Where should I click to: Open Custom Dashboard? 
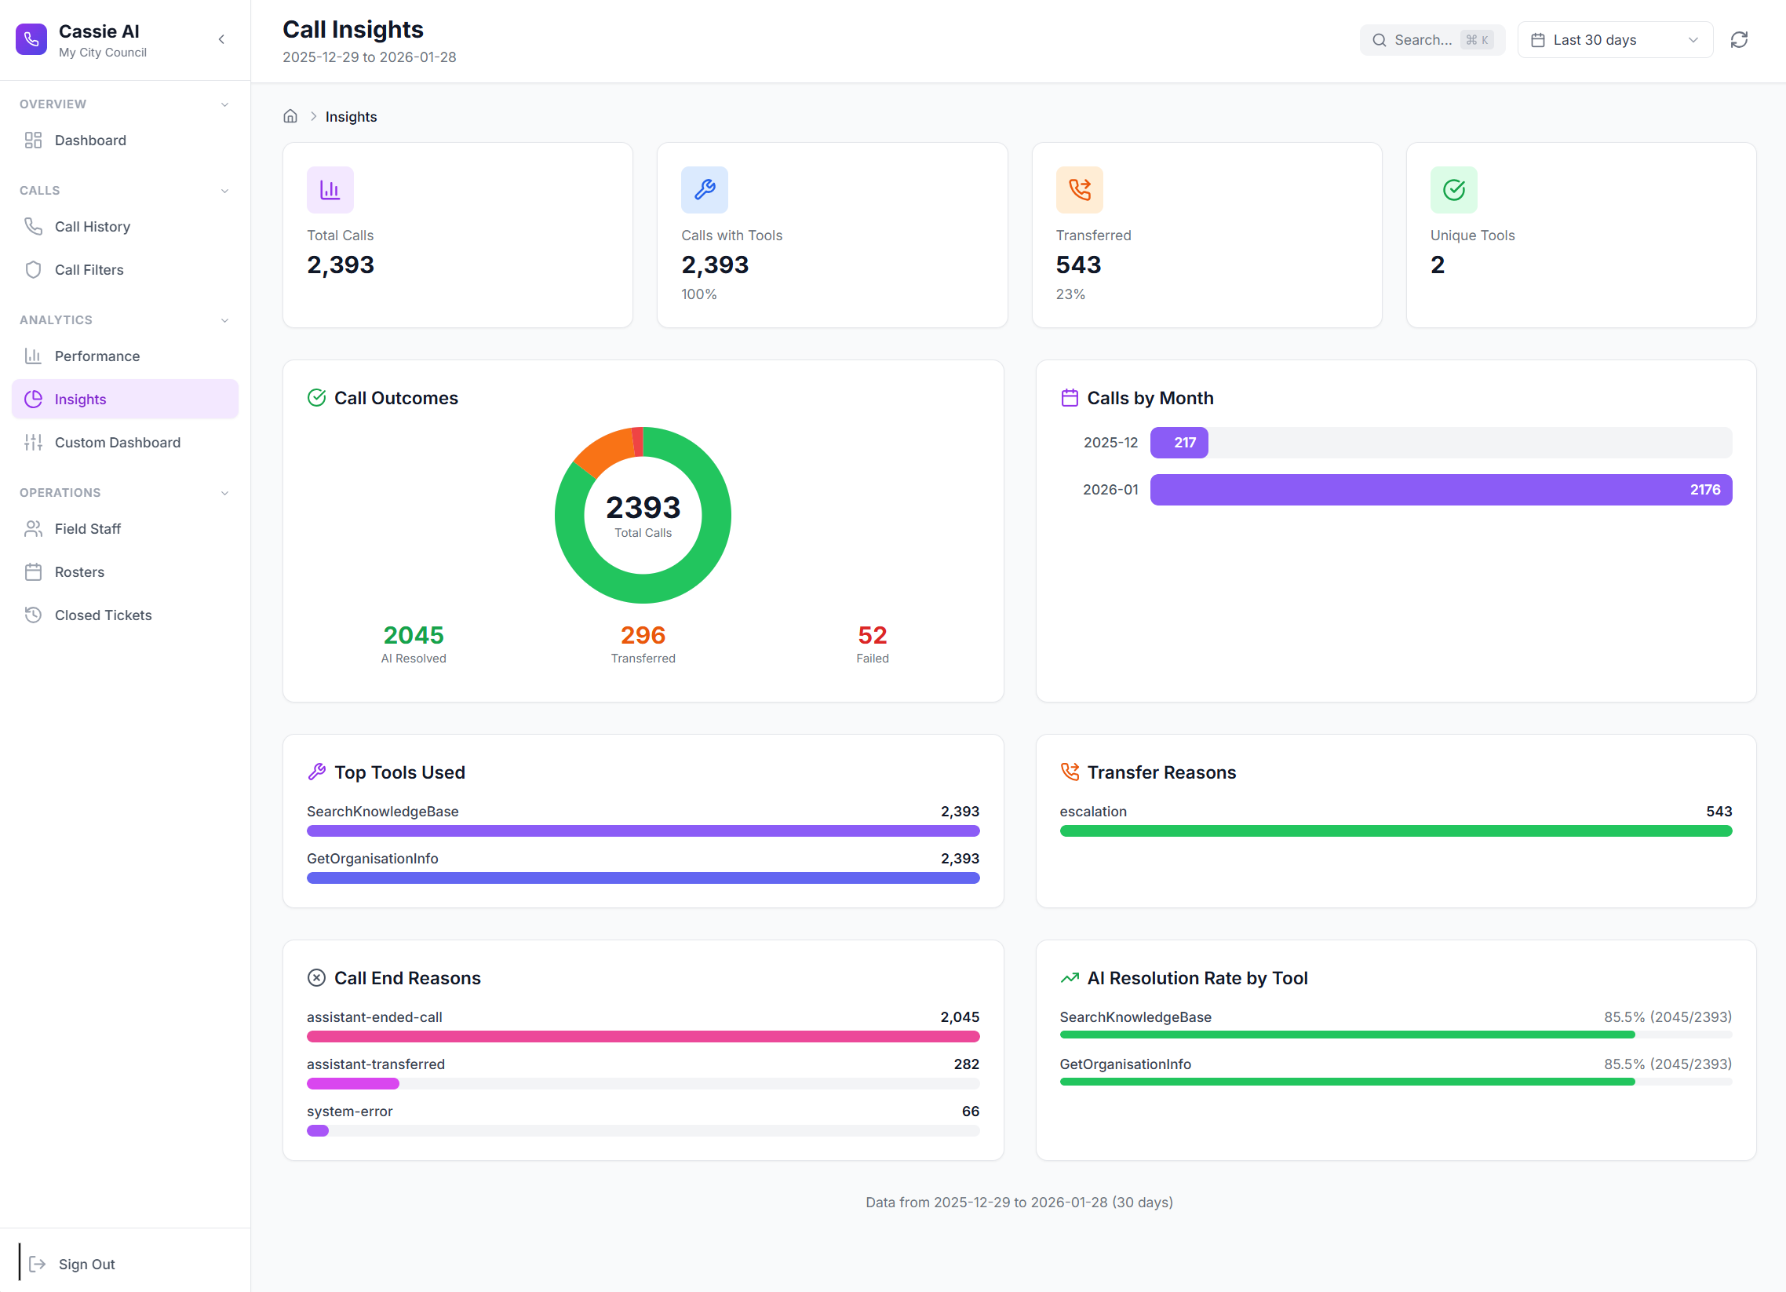(126, 443)
